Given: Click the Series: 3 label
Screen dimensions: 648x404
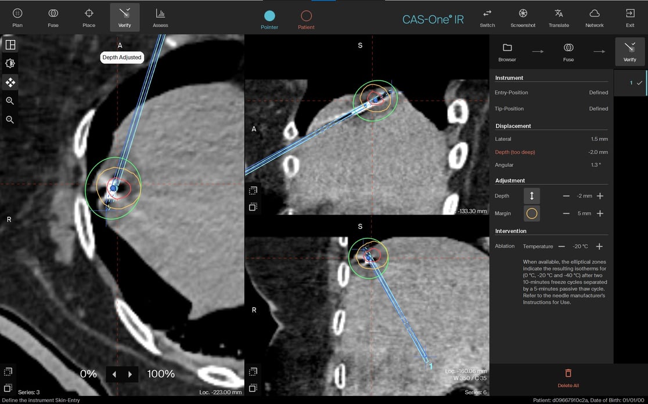Looking at the screenshot, I should pos(29,392).
